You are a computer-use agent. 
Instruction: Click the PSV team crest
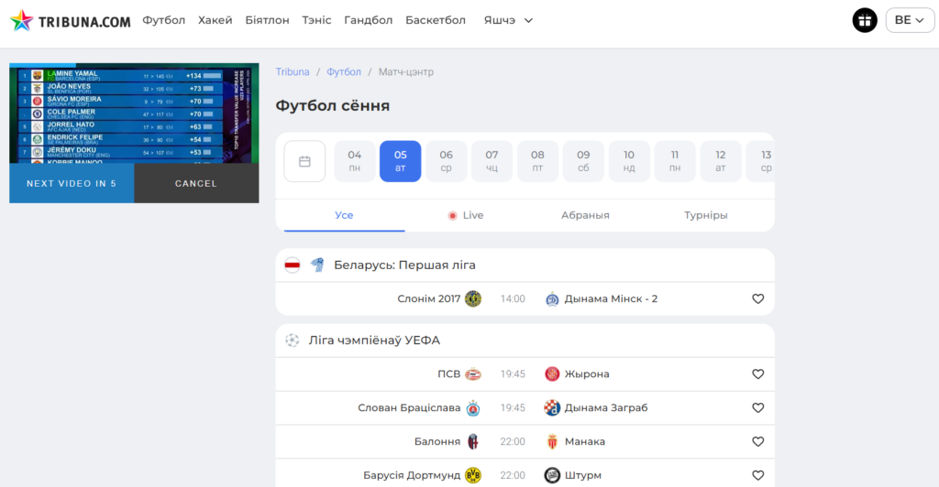473,374
